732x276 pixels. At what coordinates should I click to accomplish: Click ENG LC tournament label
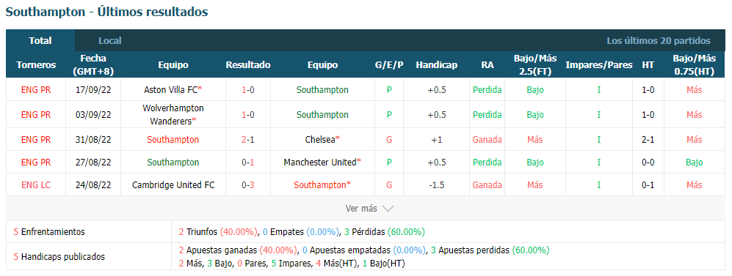coord(36,185)
